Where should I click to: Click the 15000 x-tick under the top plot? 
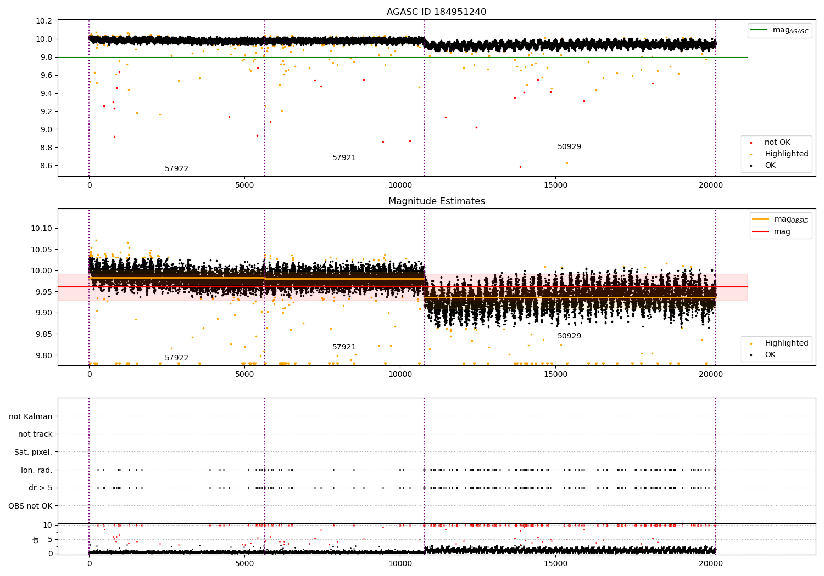coord(555,185)
